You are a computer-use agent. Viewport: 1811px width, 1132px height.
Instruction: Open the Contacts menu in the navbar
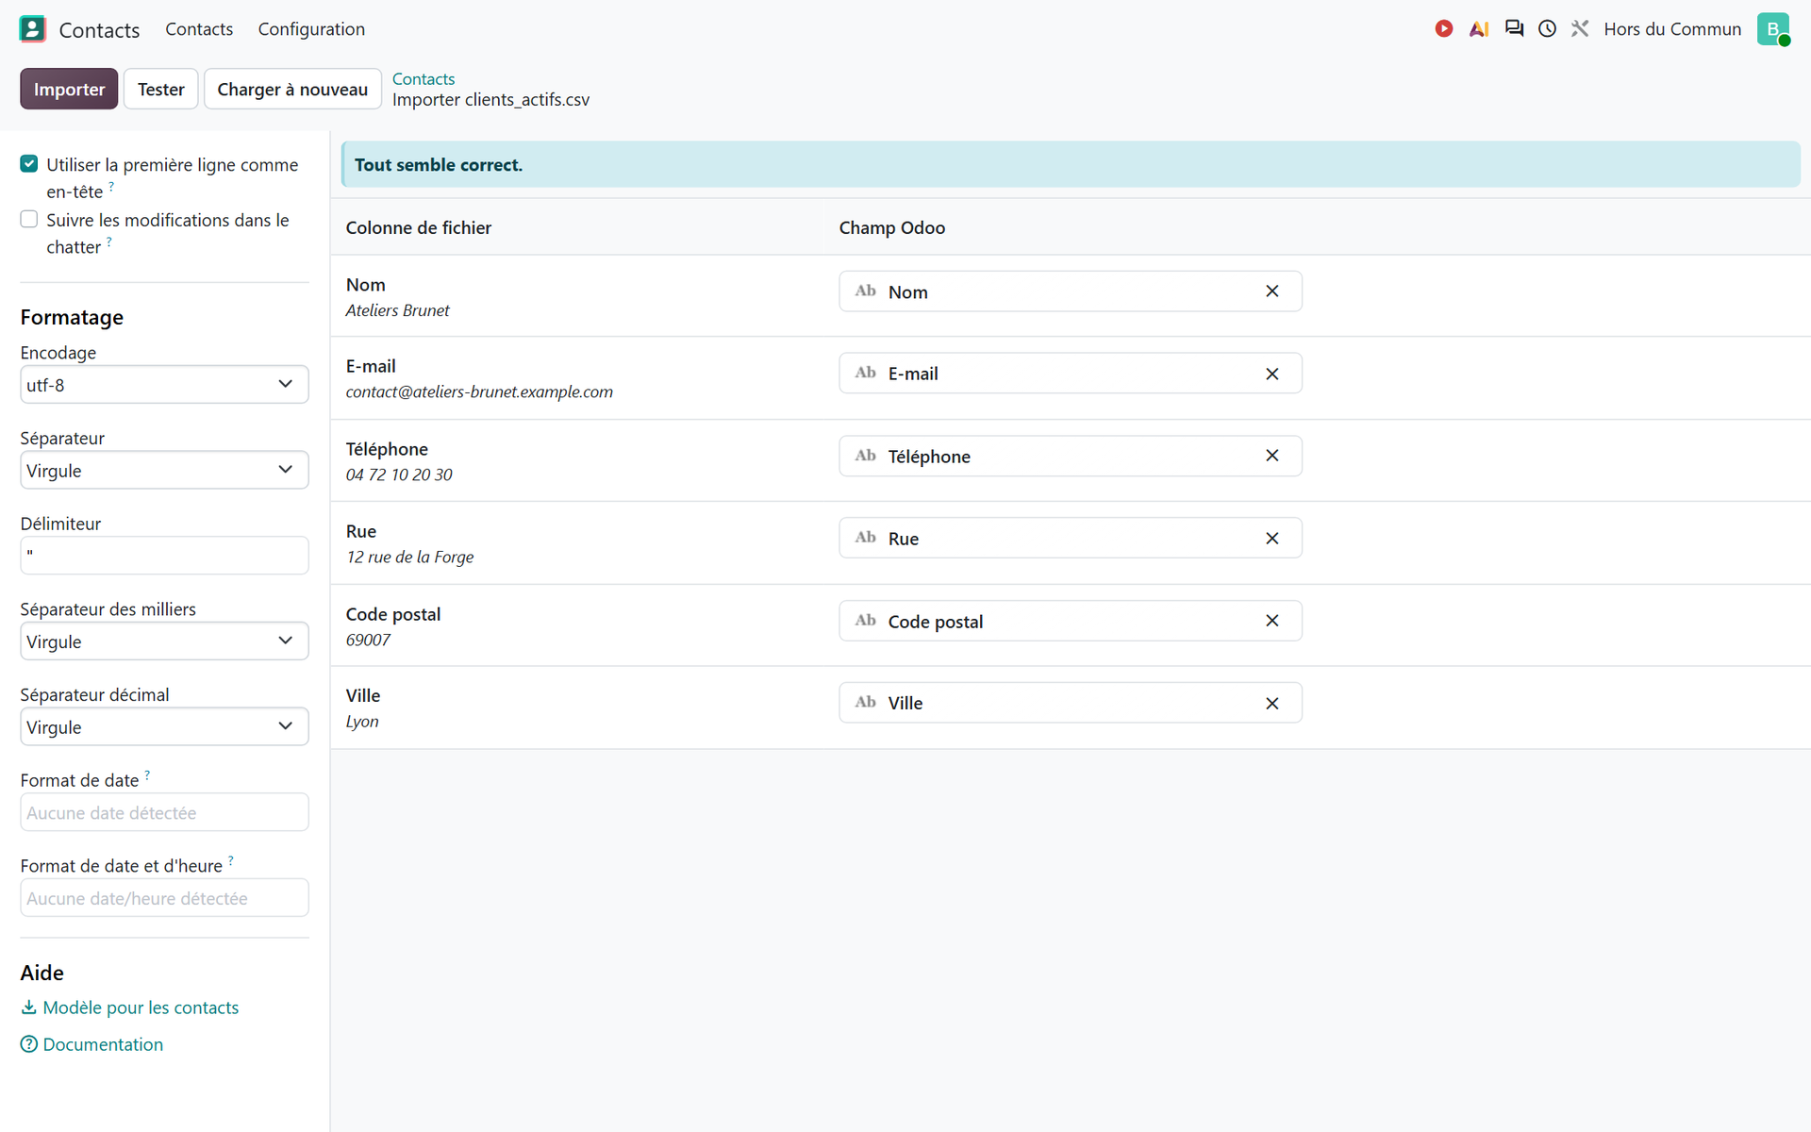(199, 29)
